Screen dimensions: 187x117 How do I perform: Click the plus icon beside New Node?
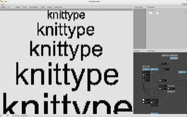[147, 51]
